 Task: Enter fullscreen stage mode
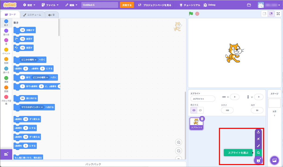click(x=278, y=14)
